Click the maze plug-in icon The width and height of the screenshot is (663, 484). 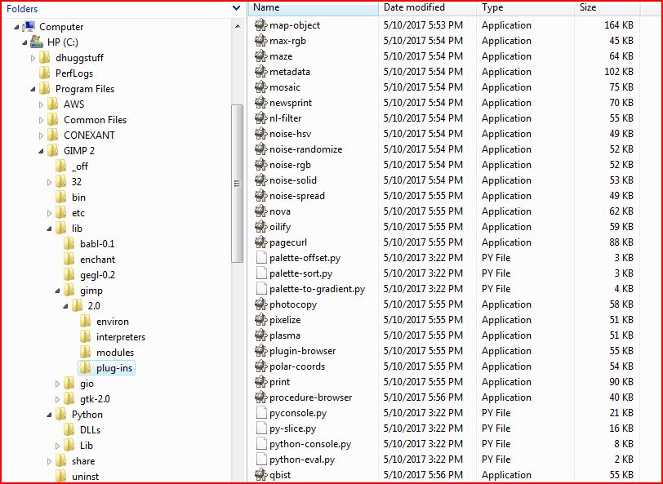(x=261, y=56)
